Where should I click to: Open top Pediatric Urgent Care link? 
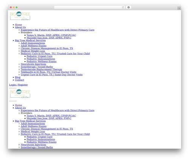39,56
